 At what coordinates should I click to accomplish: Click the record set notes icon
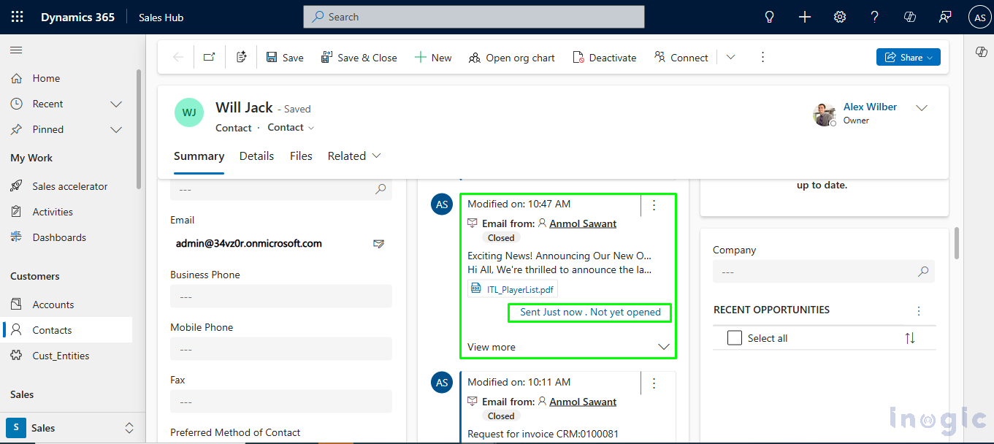242,57
